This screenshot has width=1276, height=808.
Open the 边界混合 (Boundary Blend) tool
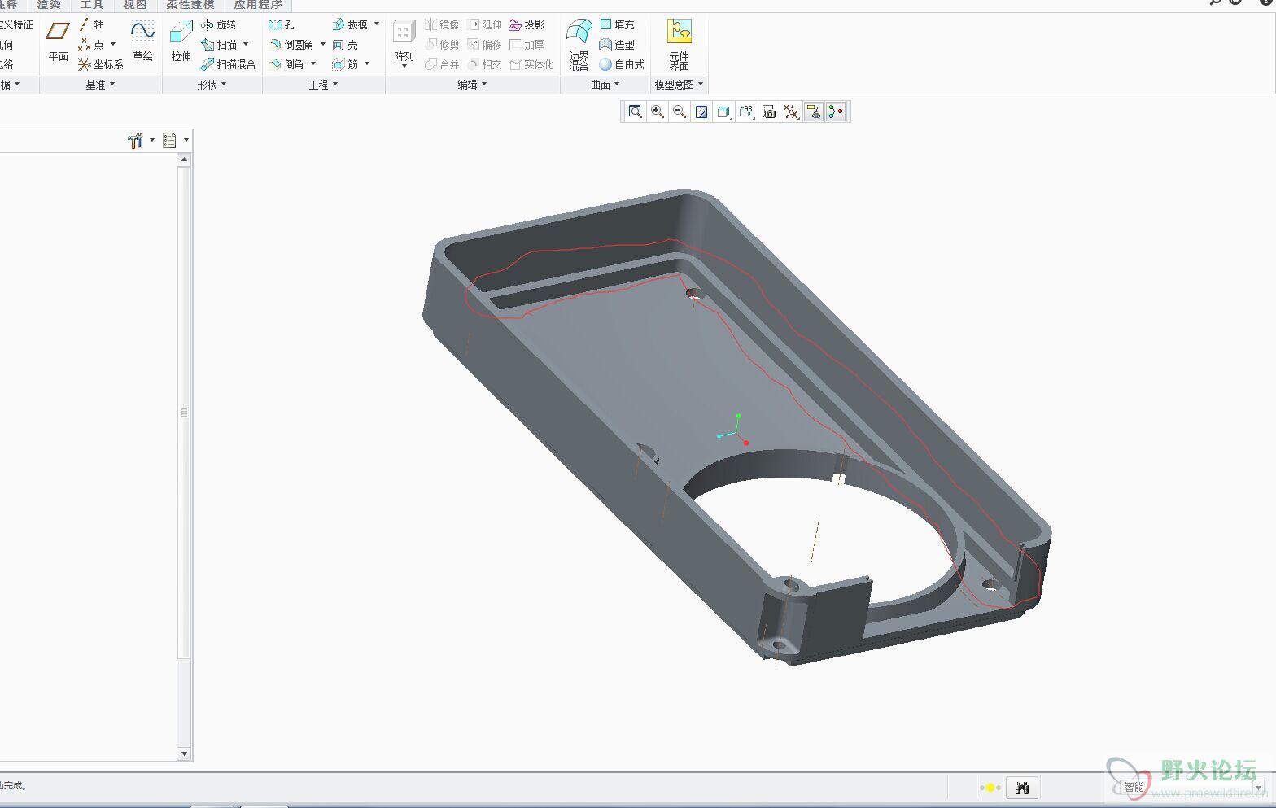pyautogui.click(x=579, y=44)
